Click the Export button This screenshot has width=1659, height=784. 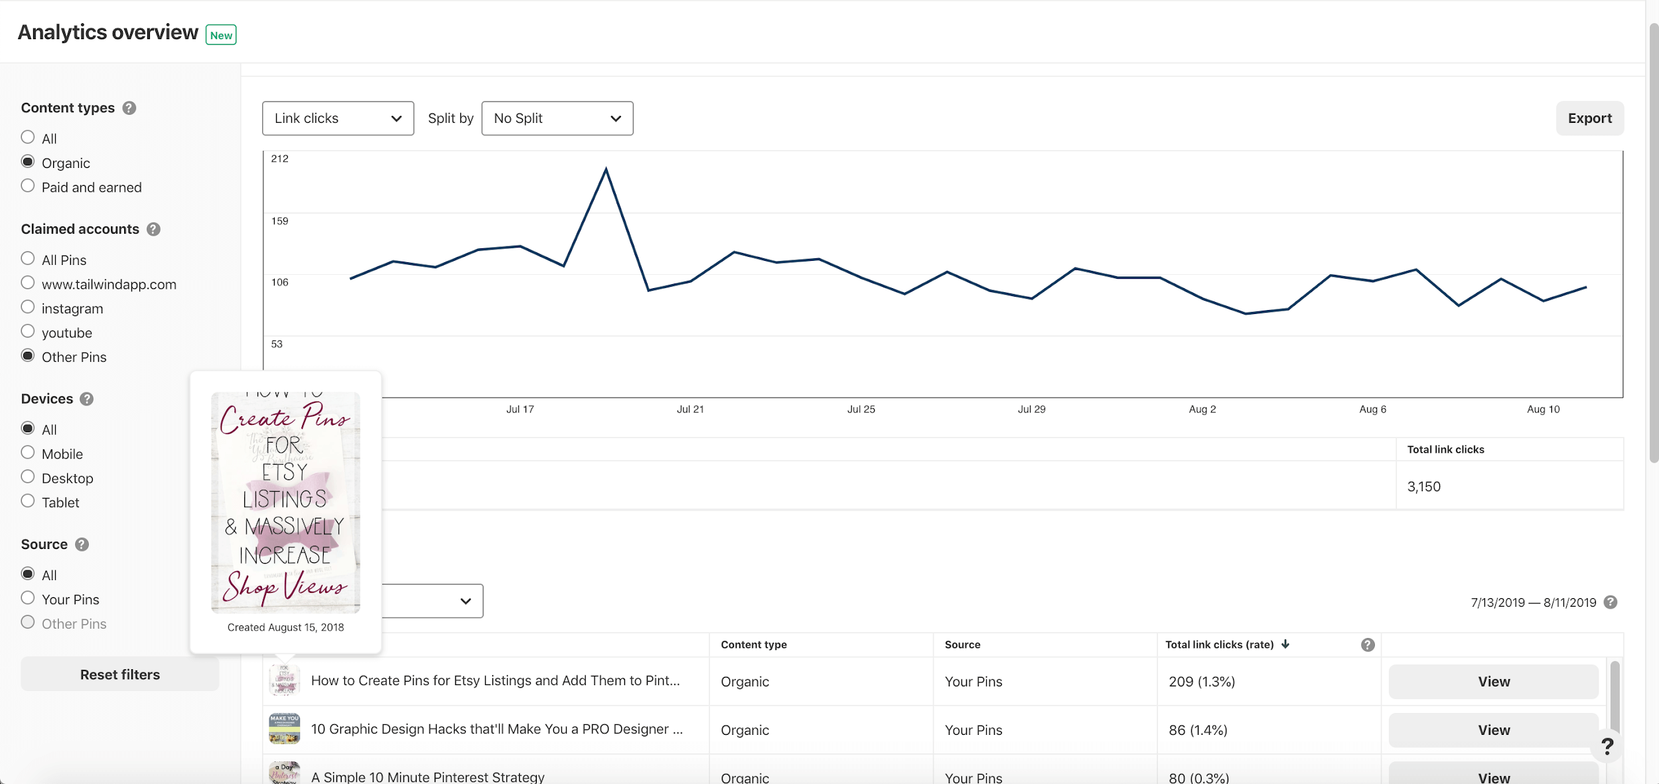click(1589, 118)
